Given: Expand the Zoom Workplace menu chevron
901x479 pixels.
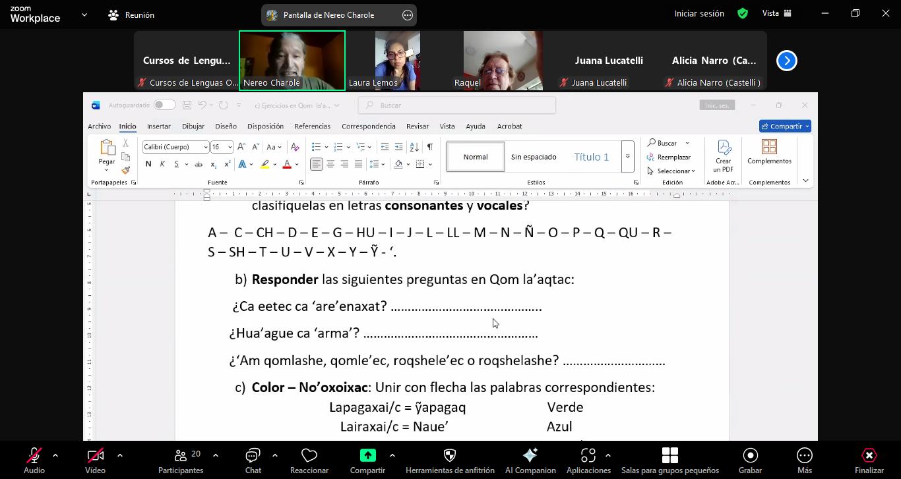Looking at the screenshot, I should (x=84, y=14).
